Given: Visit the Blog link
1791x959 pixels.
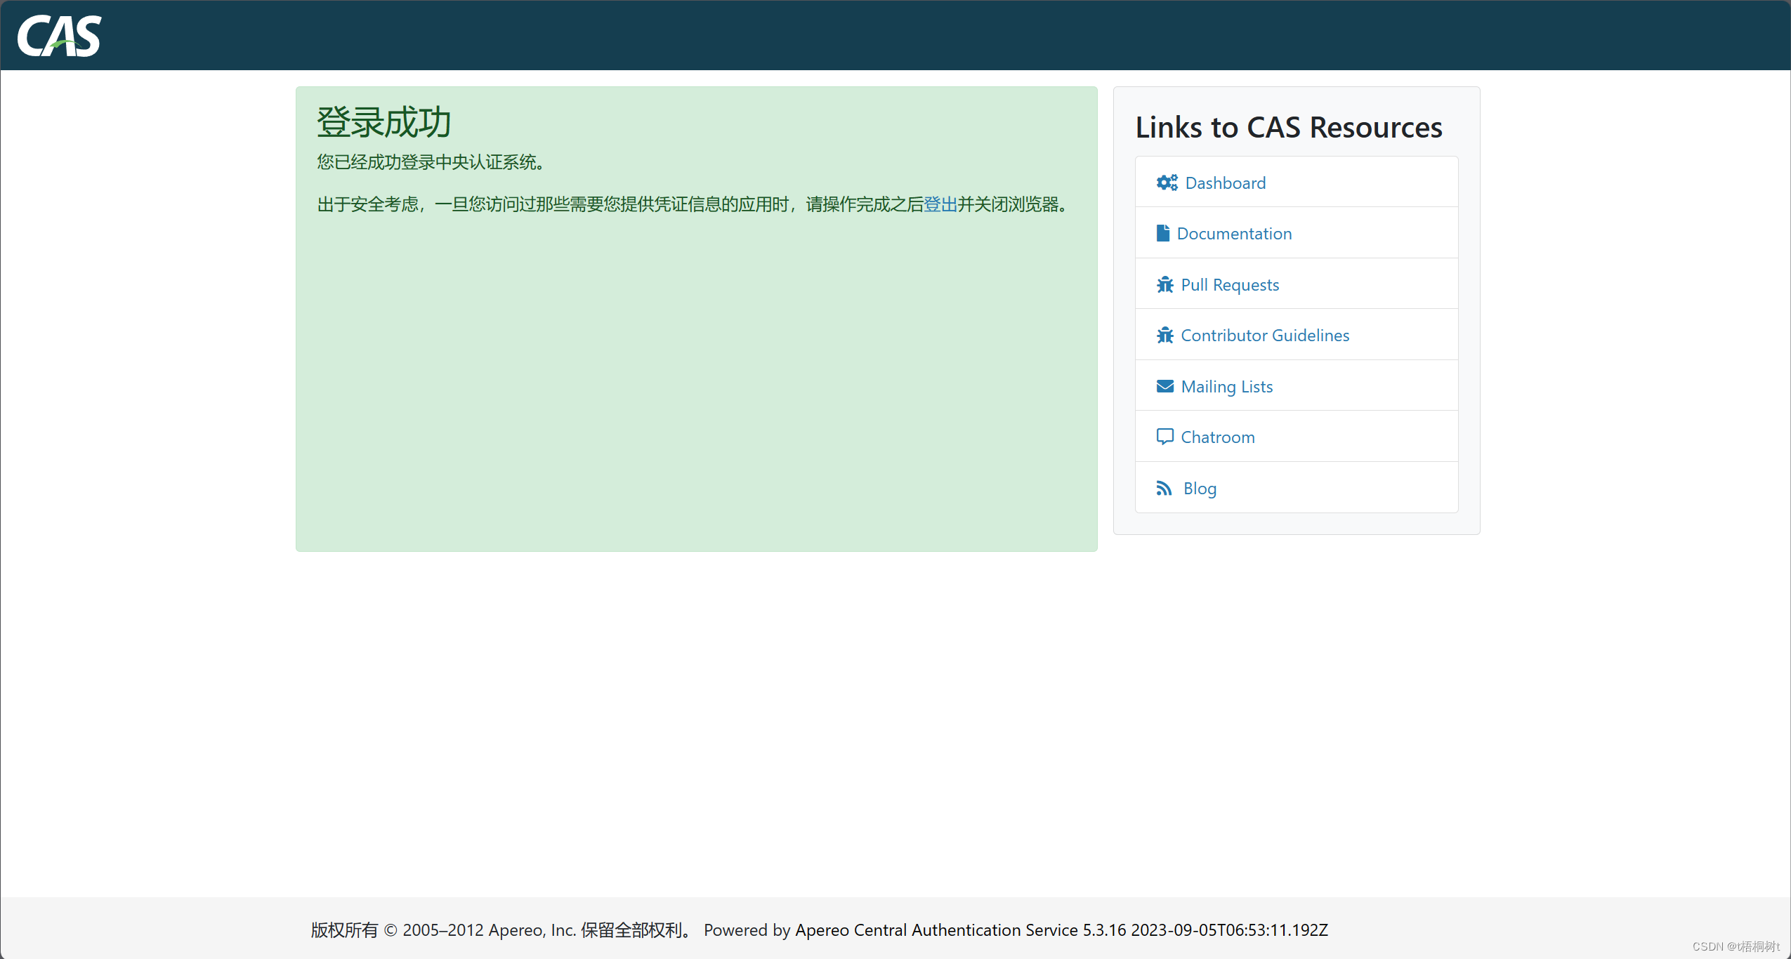Looking at the screenshot, I should 1200,489.
